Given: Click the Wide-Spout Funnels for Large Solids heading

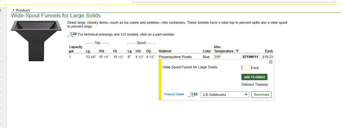Looking at the screenshot, I should coord(56,16).
